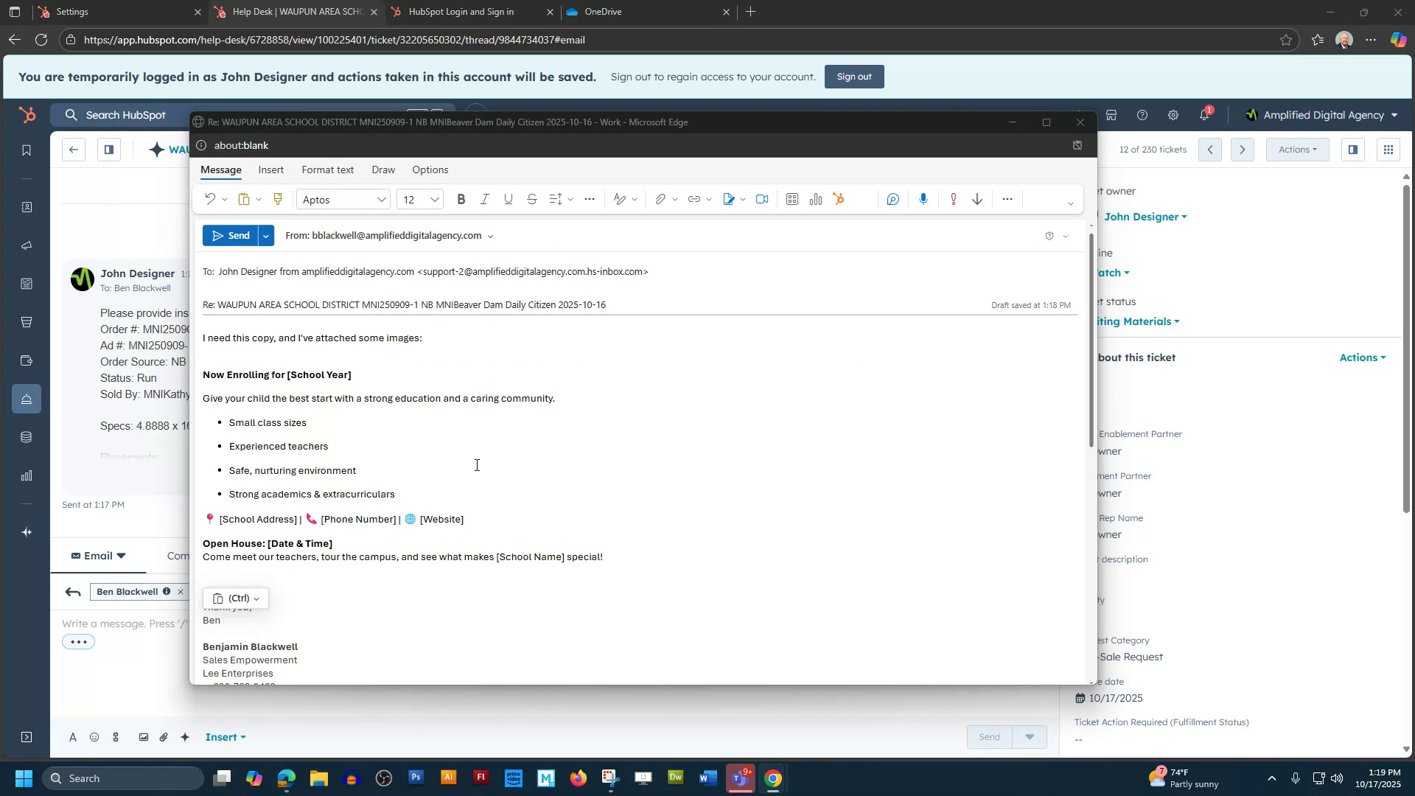Insert a poll with the chart icon

[816, 199]
